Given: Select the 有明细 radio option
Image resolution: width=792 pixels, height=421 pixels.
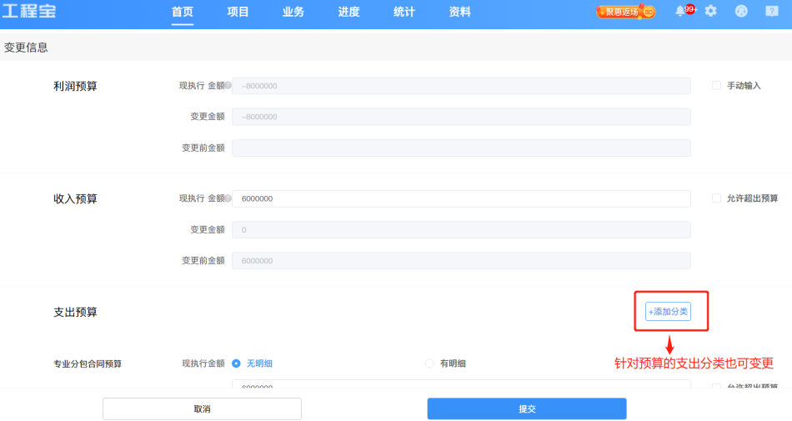Looking at the screenshot, I should coord(429,363).
